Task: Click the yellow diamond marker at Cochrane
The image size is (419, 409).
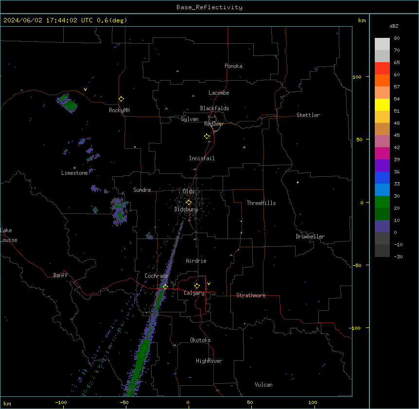Action: coord(165,287)
